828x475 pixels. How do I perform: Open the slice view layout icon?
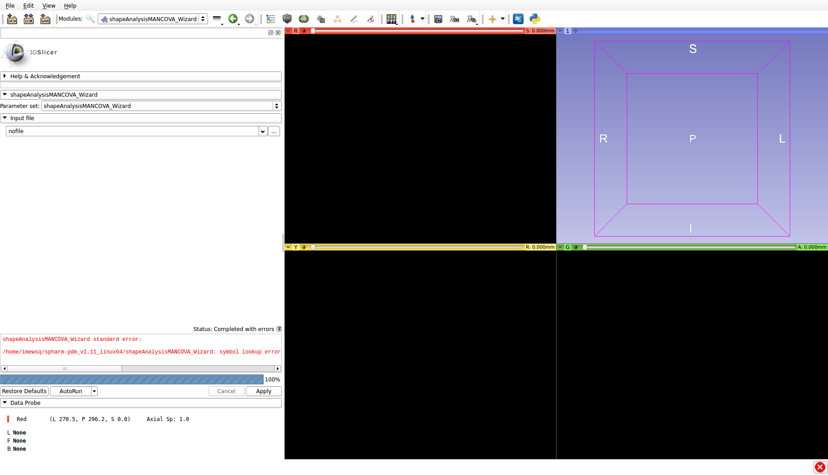tap(391, 19)
